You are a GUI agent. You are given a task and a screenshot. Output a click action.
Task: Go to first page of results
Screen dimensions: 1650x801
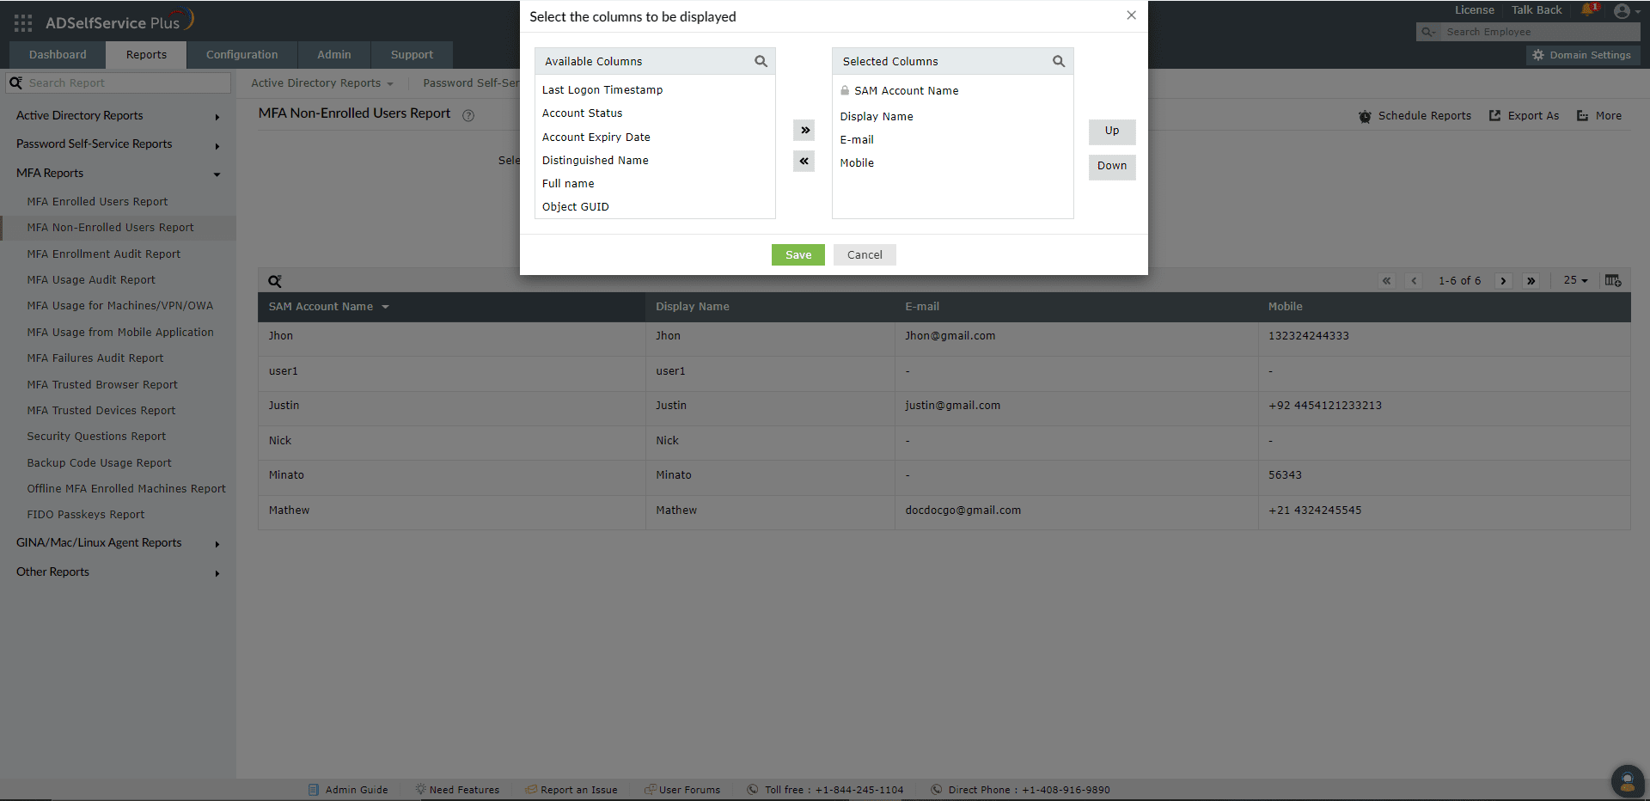point(1386,281)
